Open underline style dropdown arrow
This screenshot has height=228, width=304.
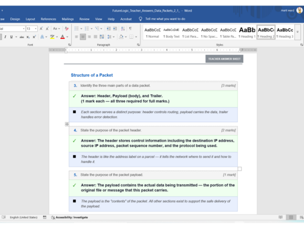[x=16, y=37]
